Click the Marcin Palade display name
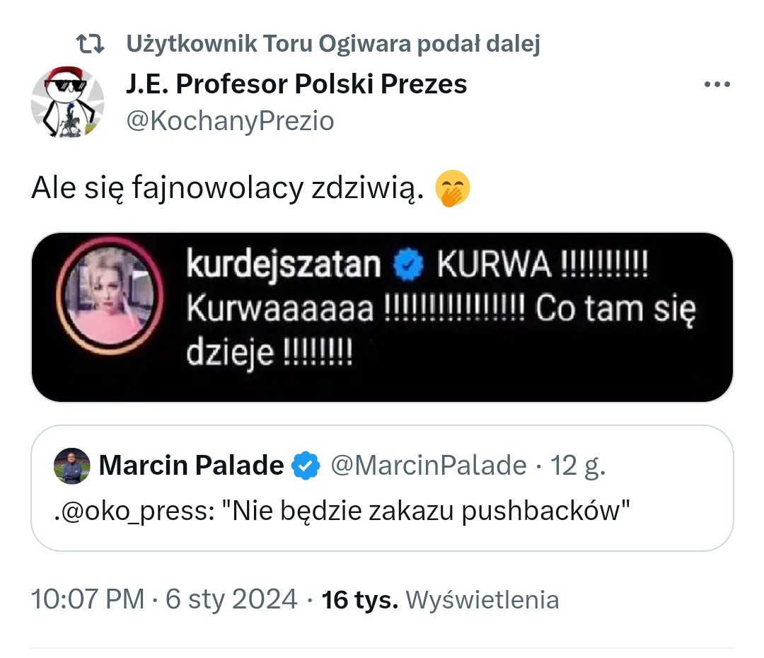This screenshot has height=658, width=764. point(191,465)
